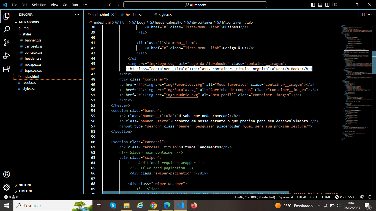376x211 pixels.
Task: Open the Extensions view
Action: click(7, 69)
